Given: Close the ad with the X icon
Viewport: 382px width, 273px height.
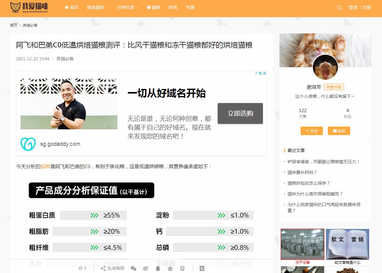Looking at the screenshot, I should (x=265, y=73).
